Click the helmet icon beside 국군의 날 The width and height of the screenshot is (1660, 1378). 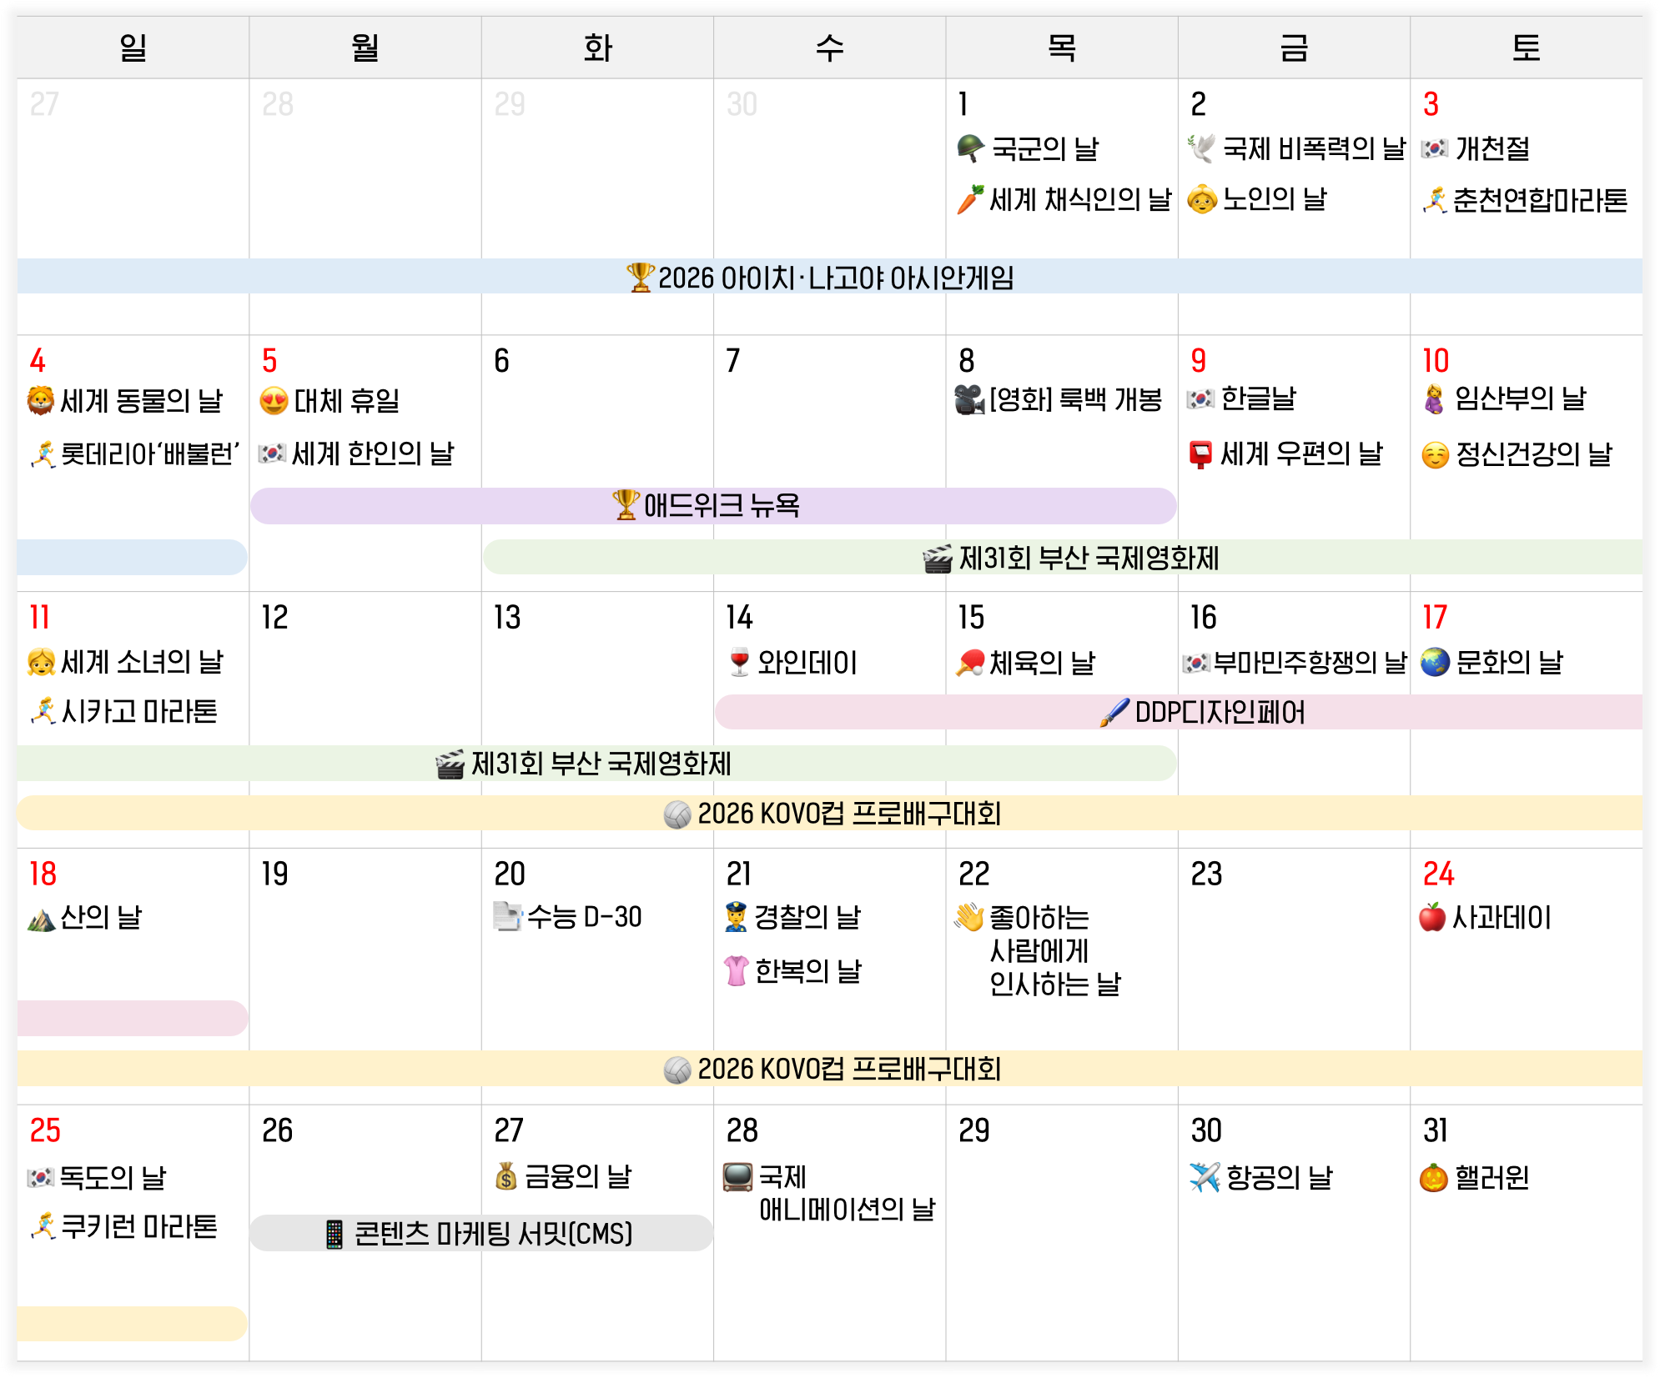971,148
